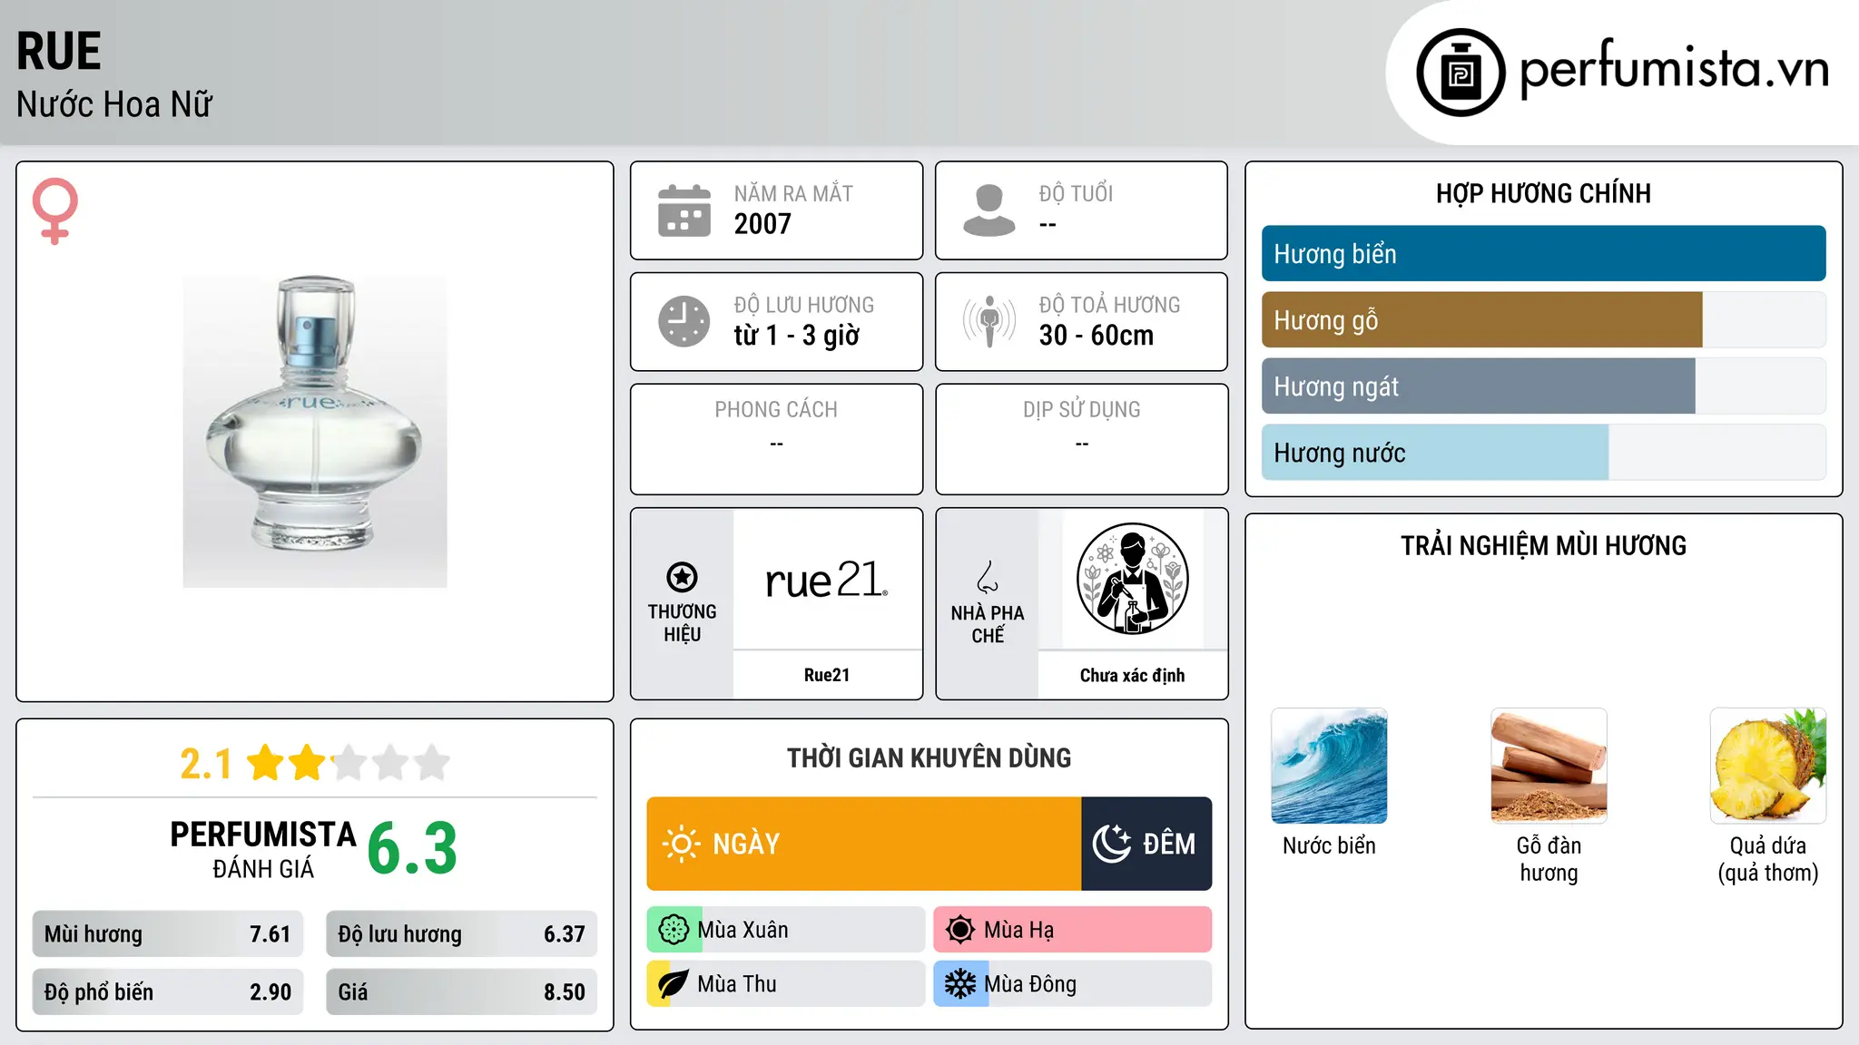Click the Hương biển accord bar
The height and width of the screenshot is (1045, 1859).
point(1544,254)
